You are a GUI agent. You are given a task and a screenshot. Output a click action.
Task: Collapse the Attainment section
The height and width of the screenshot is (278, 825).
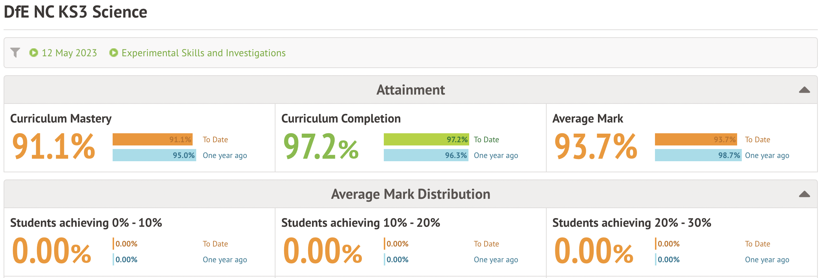804,90
